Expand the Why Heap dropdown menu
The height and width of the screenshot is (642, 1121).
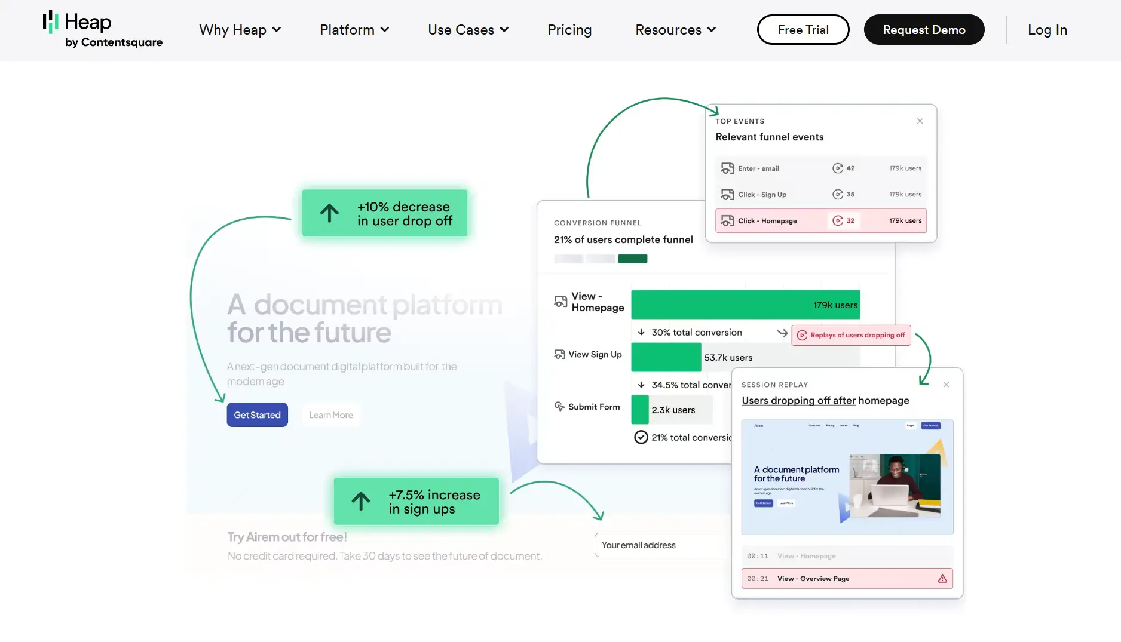pos(240,30)
